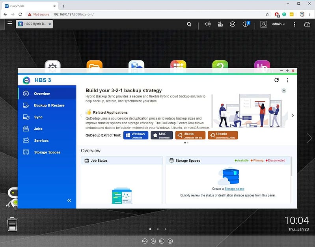
Task: Go to next banner slide arrow
Action: click(x=293, y=116)
